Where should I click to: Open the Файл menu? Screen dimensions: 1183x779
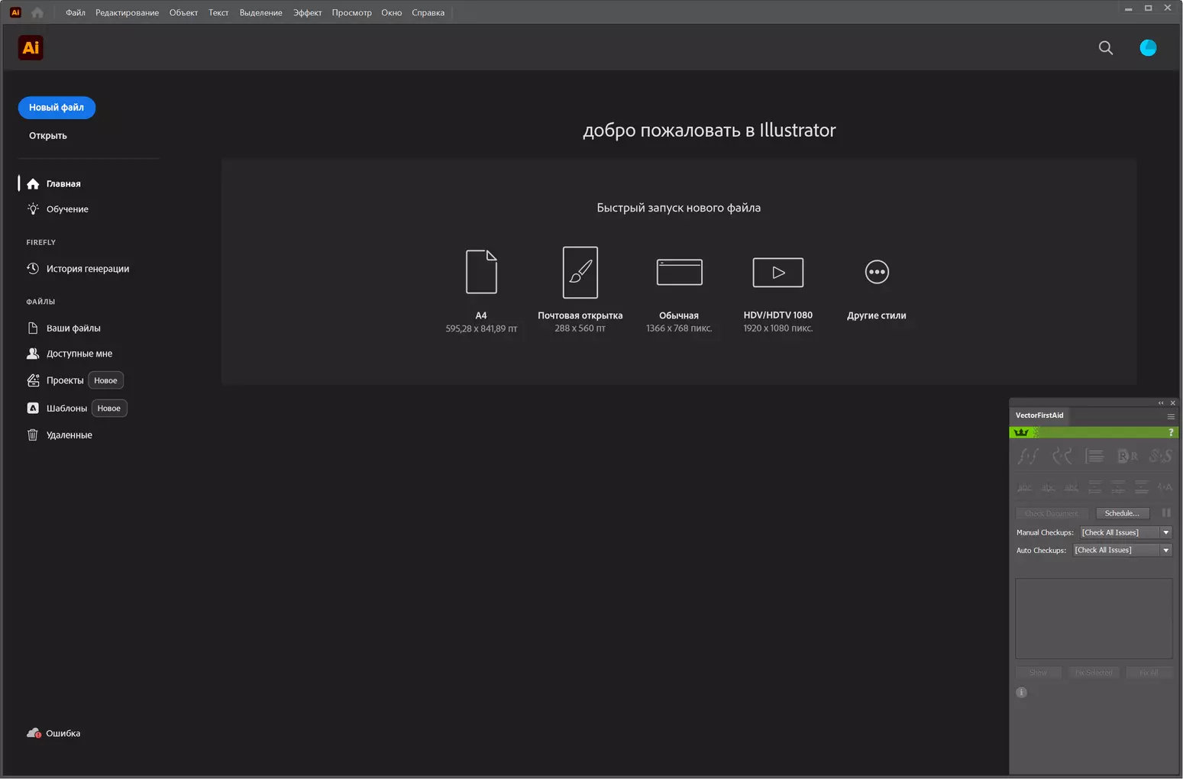click(x=76, y=12)
